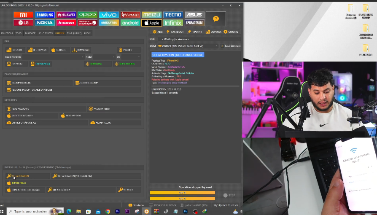Click the Factory Reset button
The height and width of the screenshot is (215, 377).
pyautogui.click(x=114, y=109)
